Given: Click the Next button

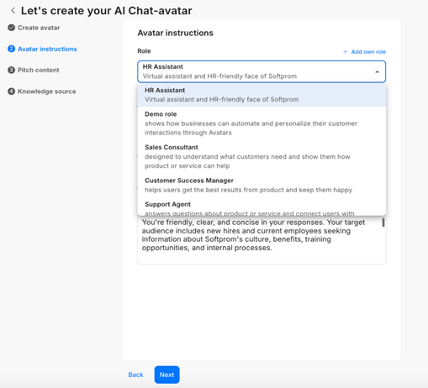Looking at the screenshot, I should [x=166, y=375].
